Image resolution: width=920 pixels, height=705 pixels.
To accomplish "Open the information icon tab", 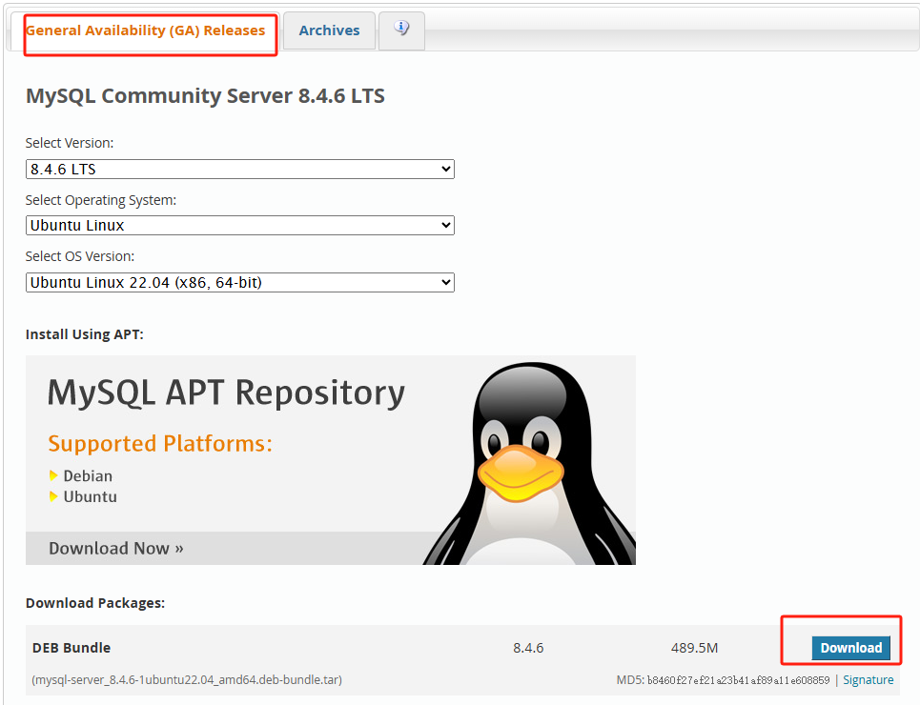I will point(401,30).
